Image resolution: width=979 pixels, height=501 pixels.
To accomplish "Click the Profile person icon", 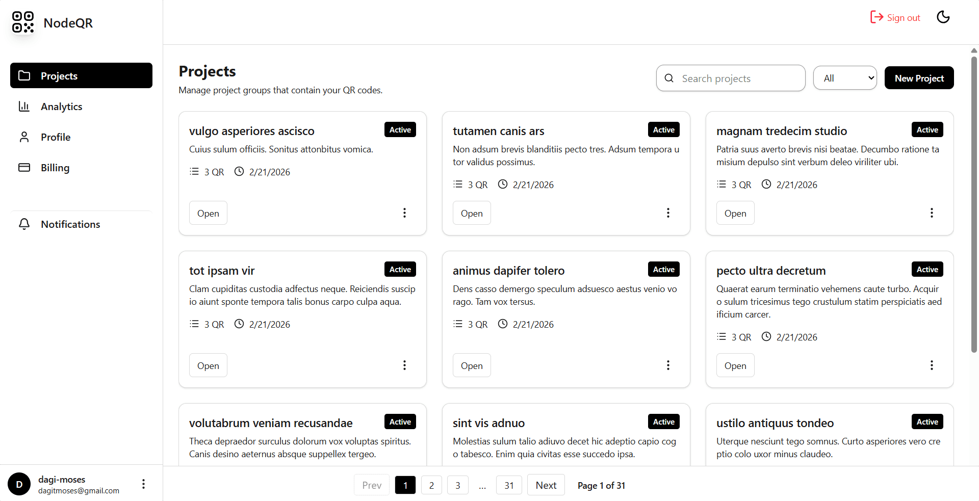I will [24, 137].
